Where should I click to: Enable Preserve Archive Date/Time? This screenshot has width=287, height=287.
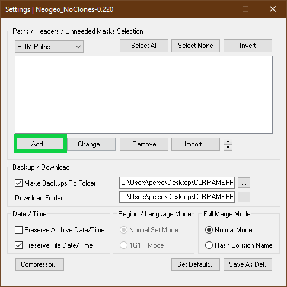18,230
